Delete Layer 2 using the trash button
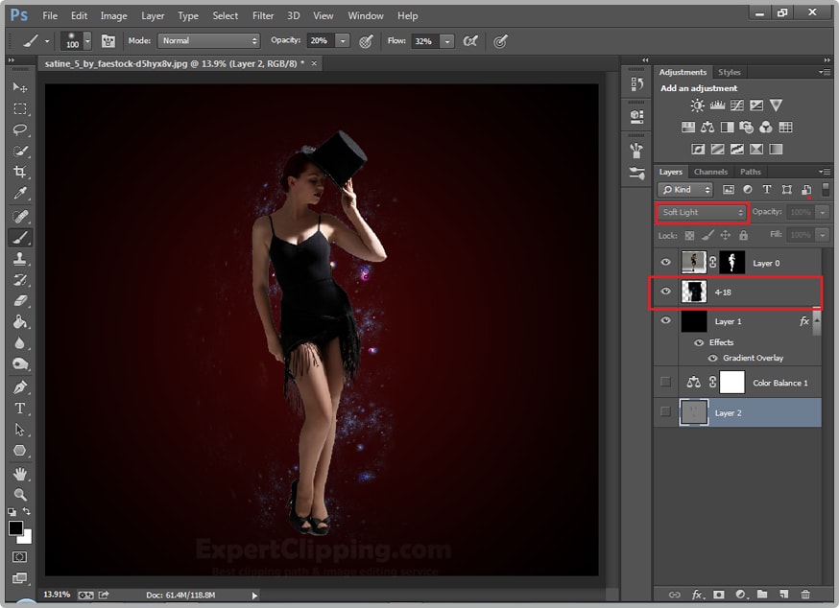 804,595
